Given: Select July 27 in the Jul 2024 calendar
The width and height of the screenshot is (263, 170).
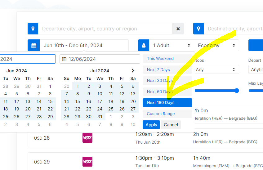Looking at the screenshot, I should pyautogui.click(x=133, y=109).
